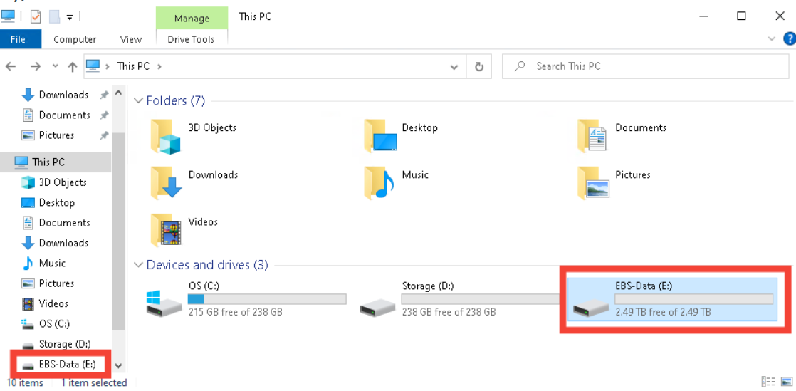Open the Music folder in main pane

(379, 182)
